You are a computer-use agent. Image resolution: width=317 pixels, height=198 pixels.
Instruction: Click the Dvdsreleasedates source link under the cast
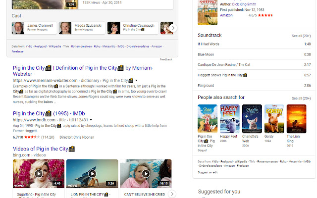tap(138, 46)
